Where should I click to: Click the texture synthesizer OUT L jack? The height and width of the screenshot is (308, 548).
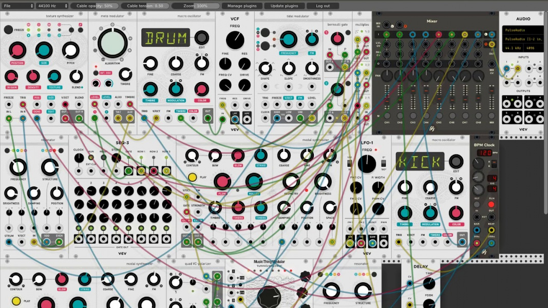65,119
